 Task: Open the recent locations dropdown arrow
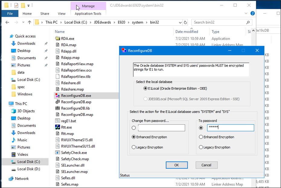[23, 22]
